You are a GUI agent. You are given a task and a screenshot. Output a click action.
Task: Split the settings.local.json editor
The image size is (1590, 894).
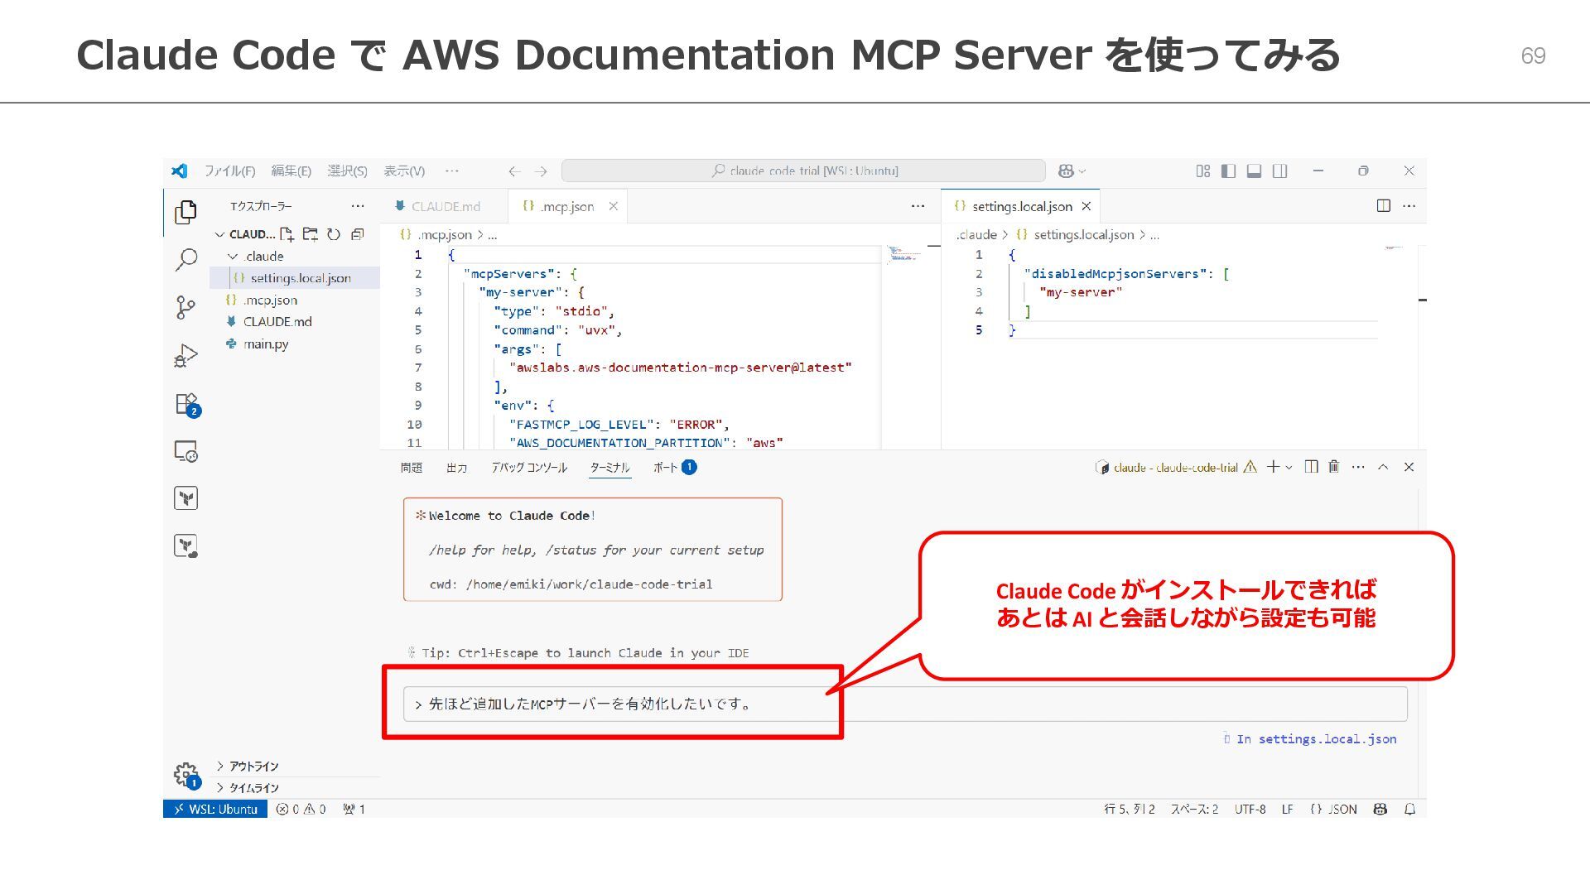coord(1384,206)
